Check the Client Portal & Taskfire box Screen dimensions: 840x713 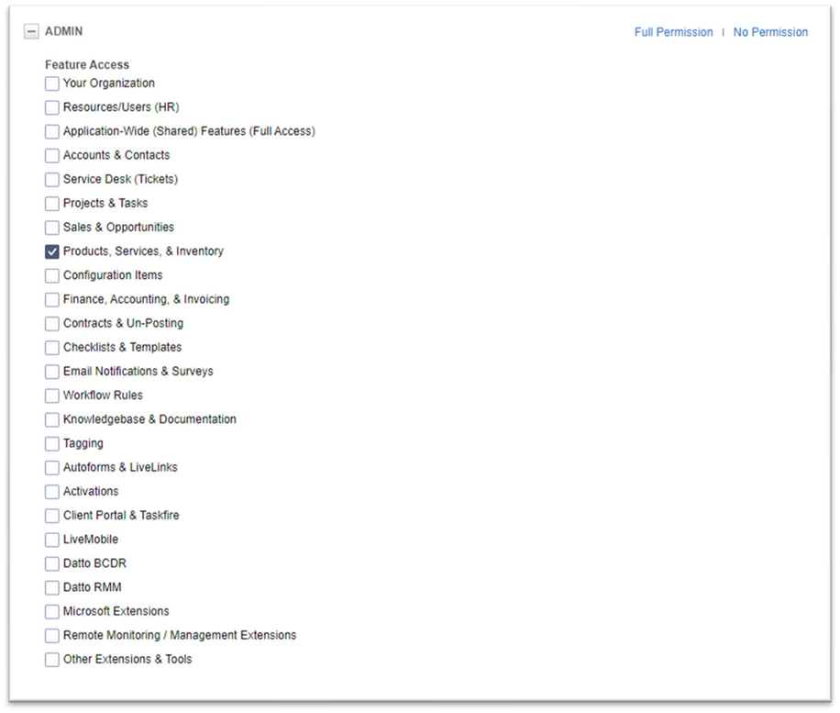click(51, 515)
